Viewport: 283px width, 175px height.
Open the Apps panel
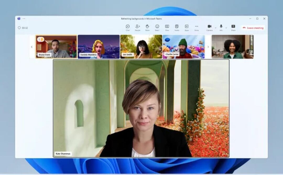tap(187, 27)
